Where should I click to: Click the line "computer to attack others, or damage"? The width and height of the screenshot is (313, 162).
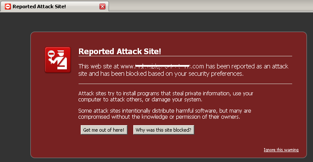[132, 100]
